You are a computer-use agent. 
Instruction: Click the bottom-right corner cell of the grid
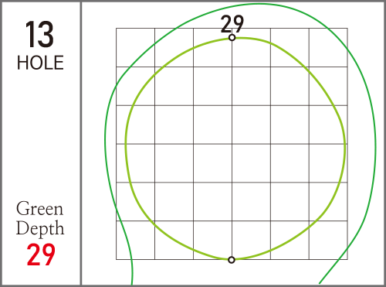328,240
